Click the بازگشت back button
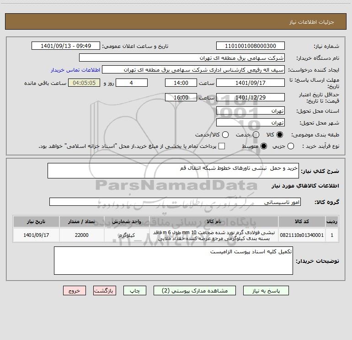Image resolution: width=352 pixels, height=340 pixels. tap(105, 291)
